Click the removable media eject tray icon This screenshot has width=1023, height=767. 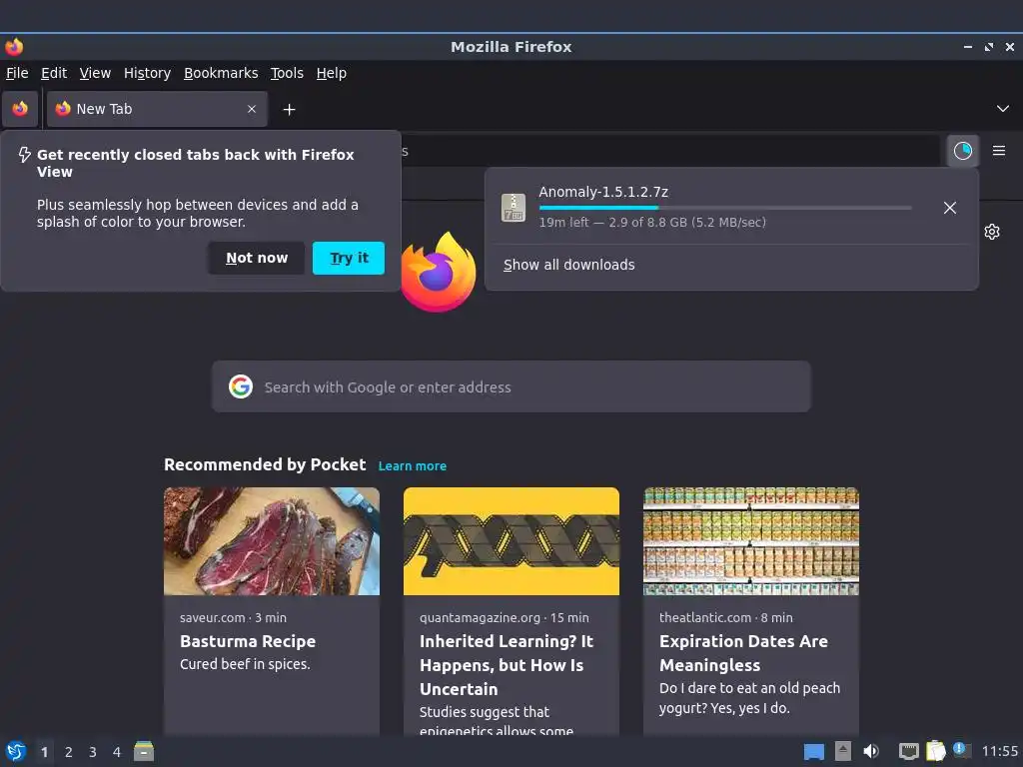[843, 751]
